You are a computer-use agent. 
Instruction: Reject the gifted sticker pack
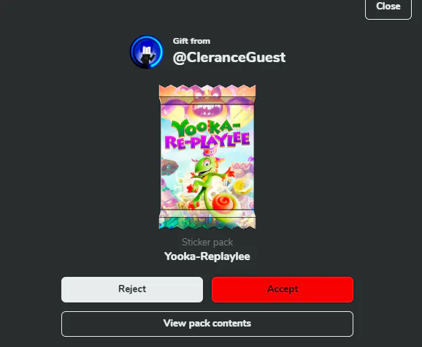(x=132, y=289)
